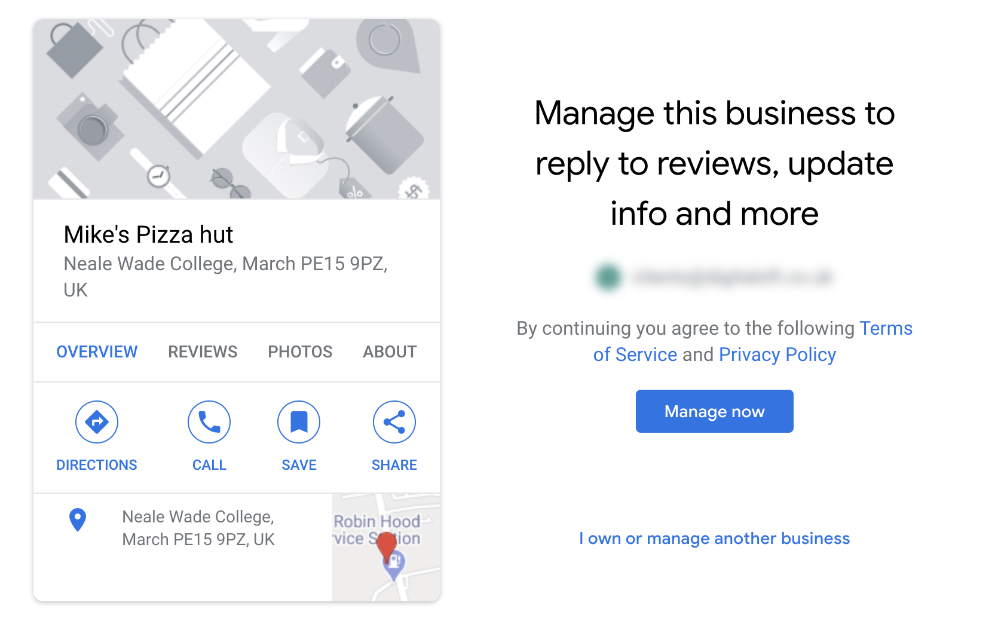
Task: Open the About tab
Action: tap(390, 352)
